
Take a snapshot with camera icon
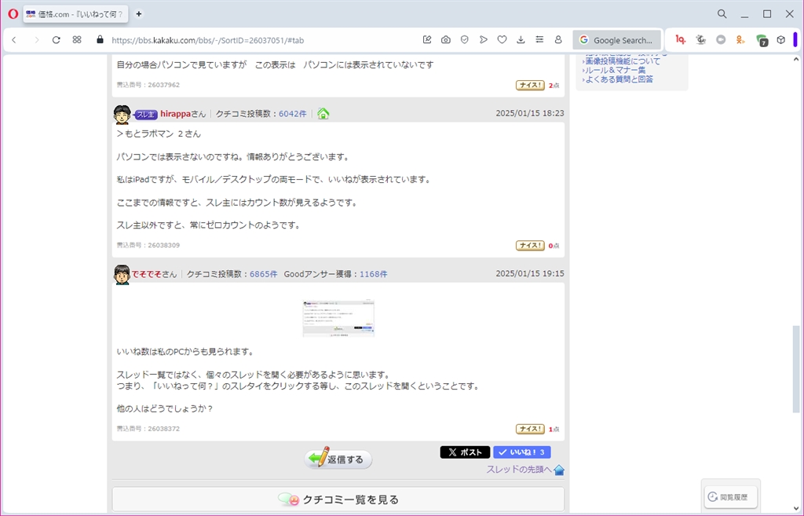click(446, 39)
